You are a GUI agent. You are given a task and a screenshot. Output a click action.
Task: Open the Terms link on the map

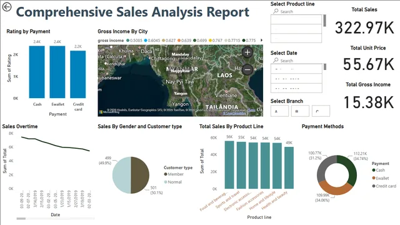251,110
